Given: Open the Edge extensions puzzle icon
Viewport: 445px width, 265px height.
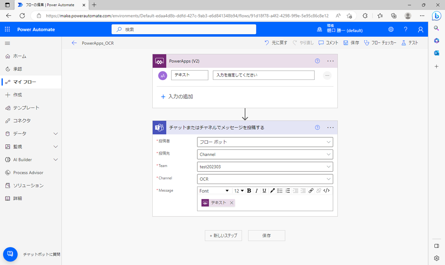Looking at the screenshot, I should pyautogui.click(x=365, y=16).
